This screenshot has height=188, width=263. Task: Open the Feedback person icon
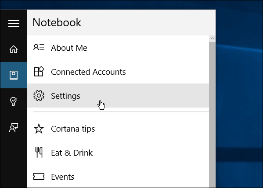click(14, 128)
